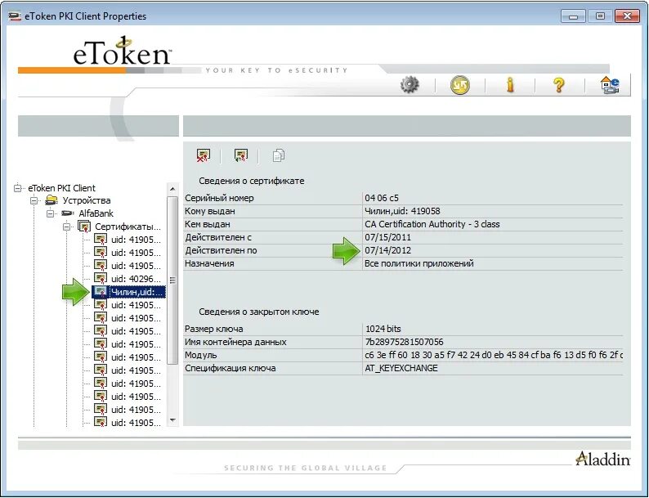Click the Назначения label

click(x=209, y=263)
